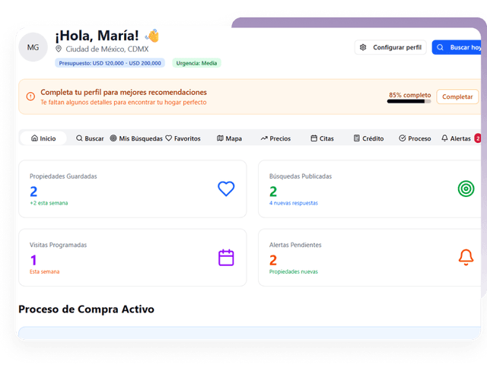Open the Visitas Programadas card
487x374 pixels.
click(132, 258)
